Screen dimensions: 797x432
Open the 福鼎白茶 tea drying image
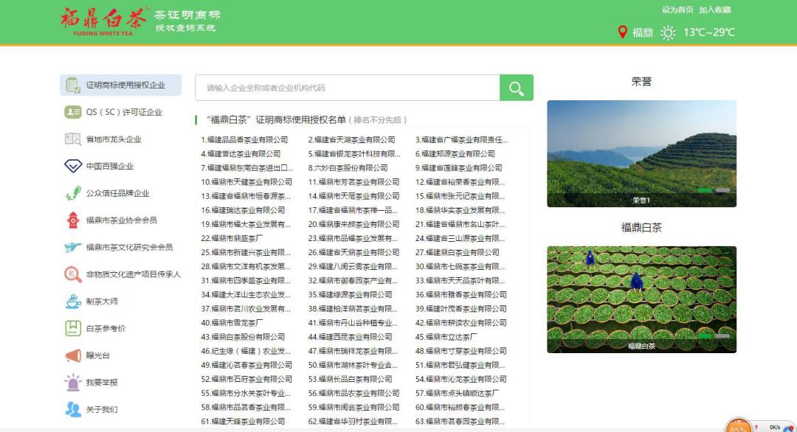tap(641, 299)
